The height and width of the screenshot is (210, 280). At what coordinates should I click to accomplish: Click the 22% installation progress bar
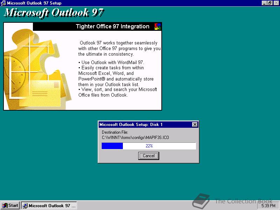click(148, 146)
